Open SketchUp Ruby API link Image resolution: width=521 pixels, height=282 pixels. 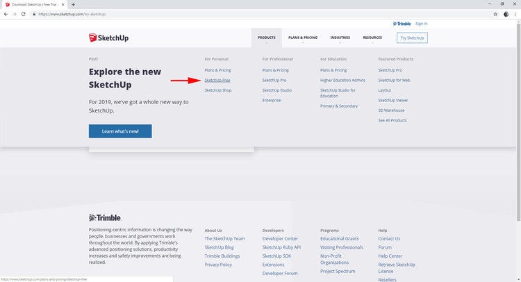pyautogui.click(x=281, y=247)
